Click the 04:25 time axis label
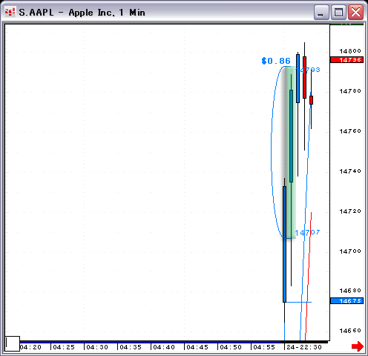The image size is (368, 356). pyautogui.click(x=64, y=347)
